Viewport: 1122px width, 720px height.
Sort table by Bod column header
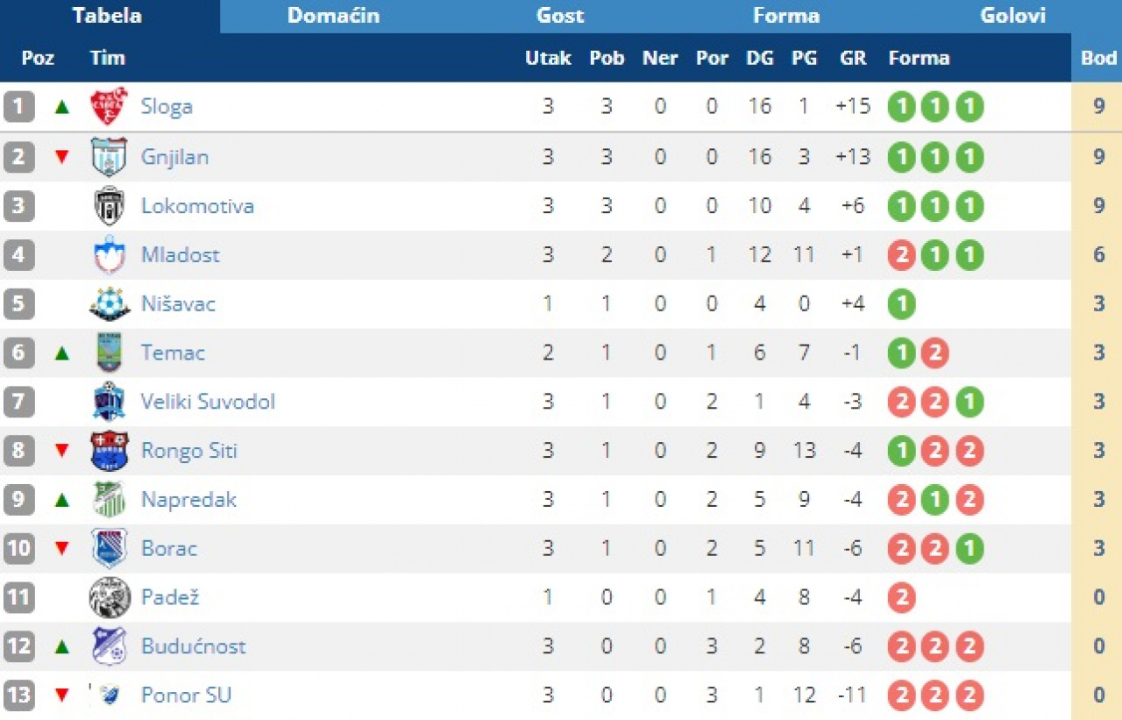pyautogui.click(x=1098, y=58)
